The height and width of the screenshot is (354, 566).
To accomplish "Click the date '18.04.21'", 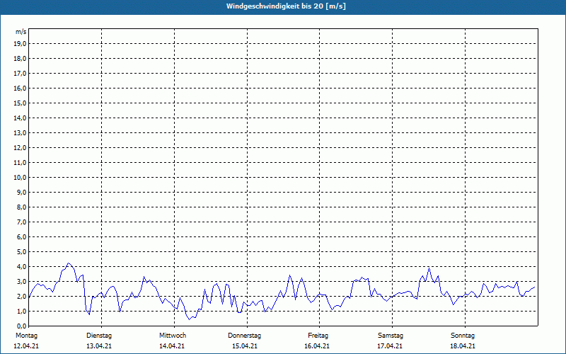I will pos(463,346).
